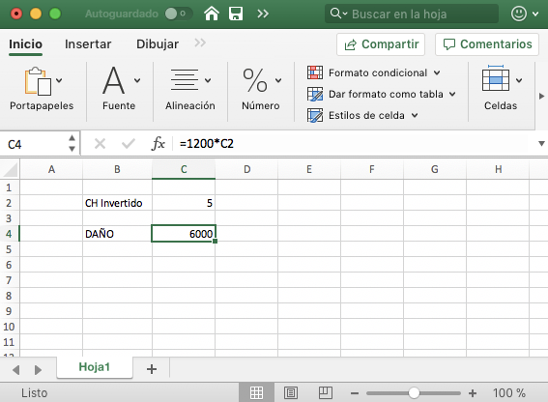Expand the formula bar arrow
The image size is (548, 402).
(541, 144)
